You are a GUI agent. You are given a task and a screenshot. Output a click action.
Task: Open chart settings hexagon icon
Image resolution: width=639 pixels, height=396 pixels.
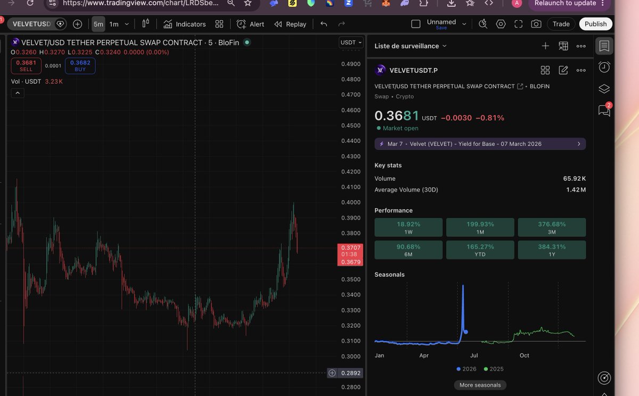501,24
